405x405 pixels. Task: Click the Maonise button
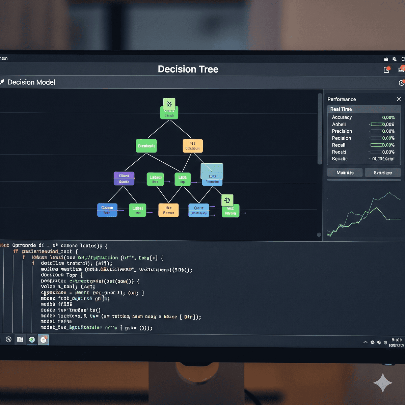click(x=345, y=172)
